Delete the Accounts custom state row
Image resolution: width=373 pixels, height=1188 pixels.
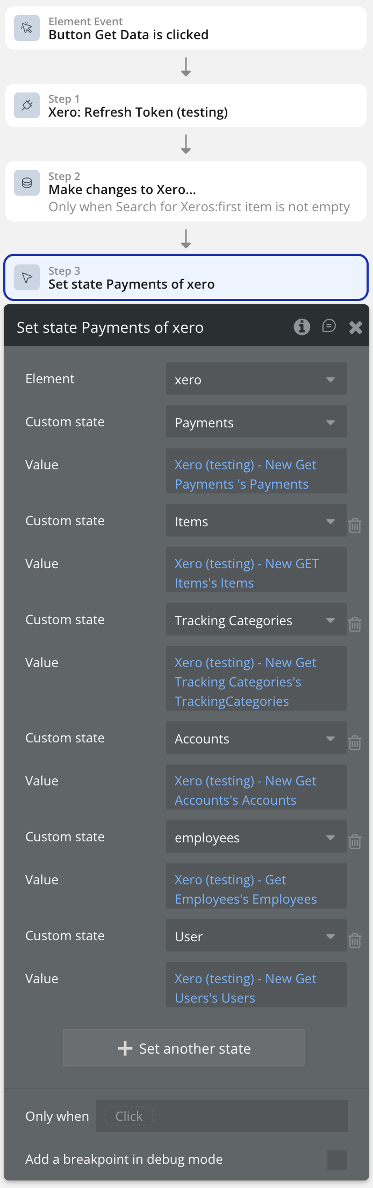[x=355, y=742]
